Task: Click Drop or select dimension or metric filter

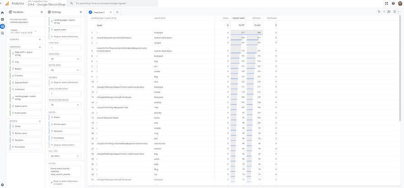Action: point(65,182)
